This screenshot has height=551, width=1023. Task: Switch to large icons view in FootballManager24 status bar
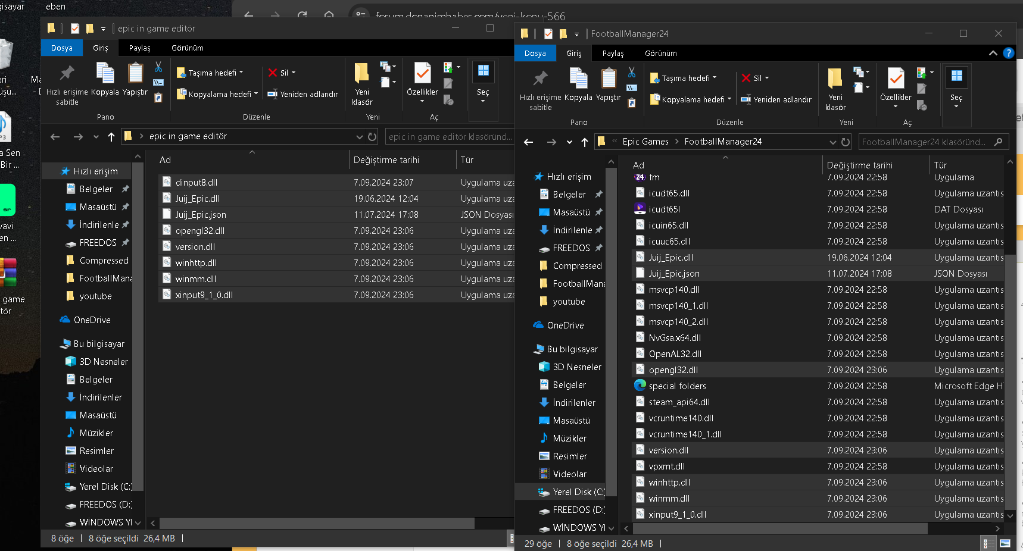1005,543
